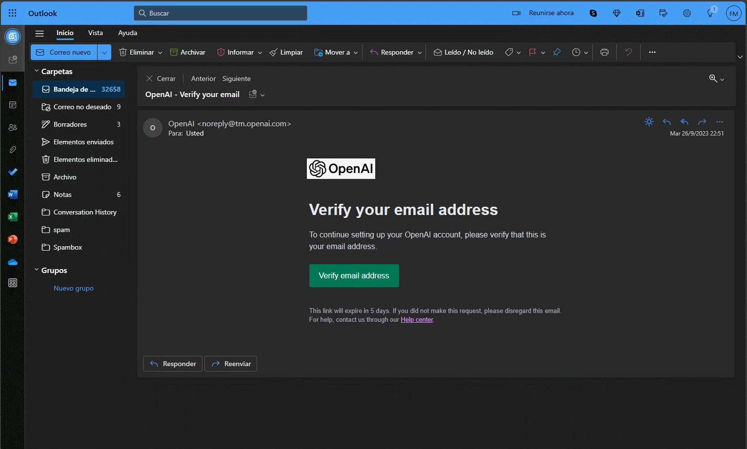Launch PowerPoint from left rail
Image resolution: width=747 pixels, height=449 pixels.
[x=13, y=239]
